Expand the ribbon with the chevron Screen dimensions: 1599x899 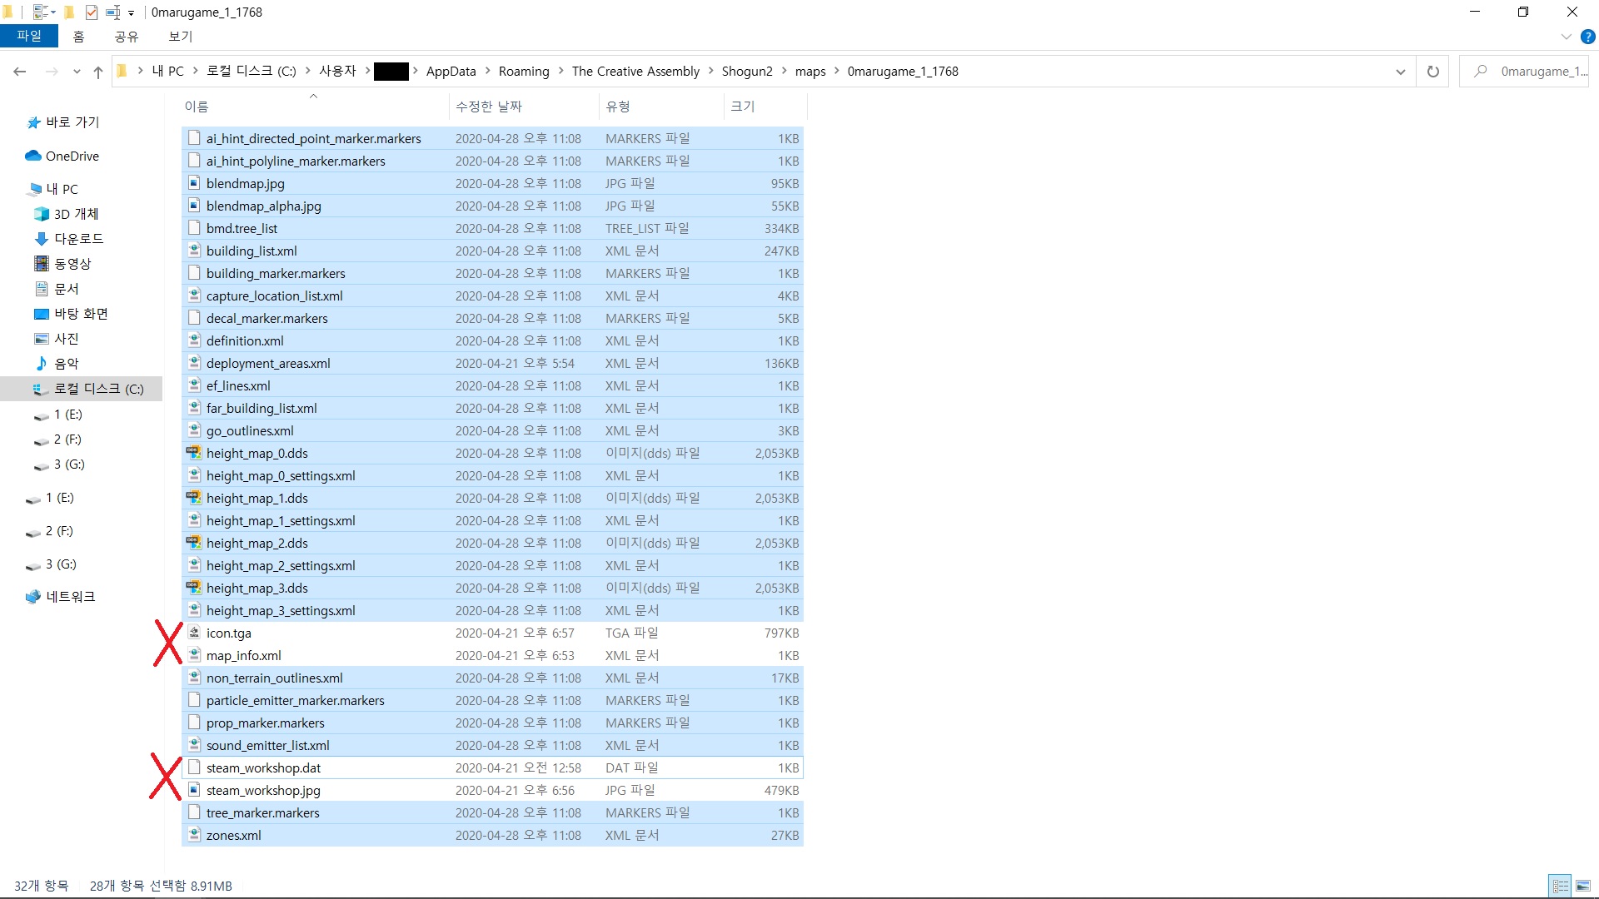click(1566, 37)
